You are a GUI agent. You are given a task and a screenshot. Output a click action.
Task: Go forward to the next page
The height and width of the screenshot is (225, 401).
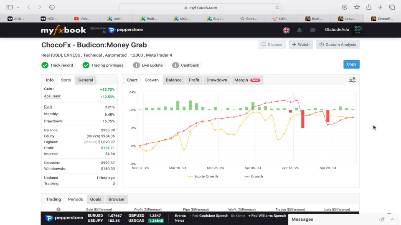40,7
